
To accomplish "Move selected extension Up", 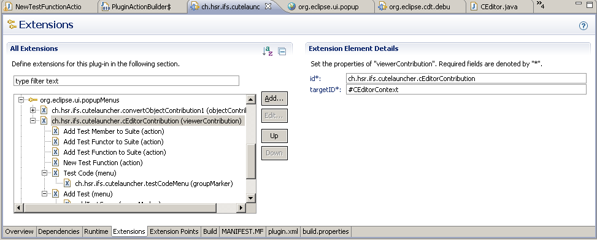I will (274, 136).
